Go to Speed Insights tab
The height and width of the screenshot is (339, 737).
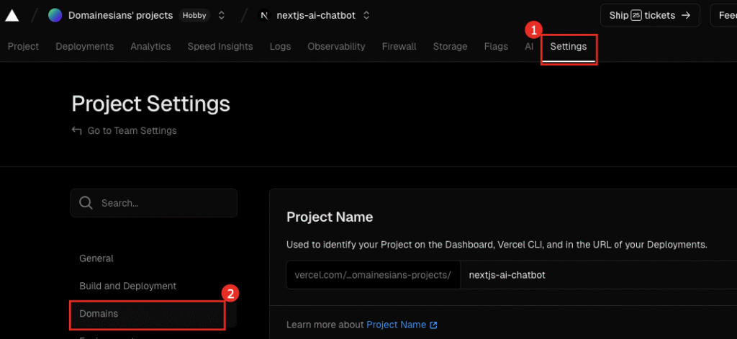220,47
